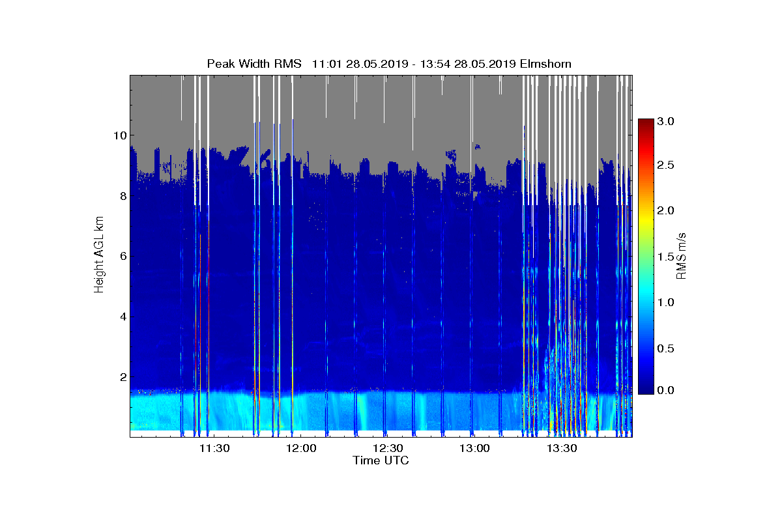Click the 13:30 time tick label
Viewport: 782px width, 521px height.
561,448
